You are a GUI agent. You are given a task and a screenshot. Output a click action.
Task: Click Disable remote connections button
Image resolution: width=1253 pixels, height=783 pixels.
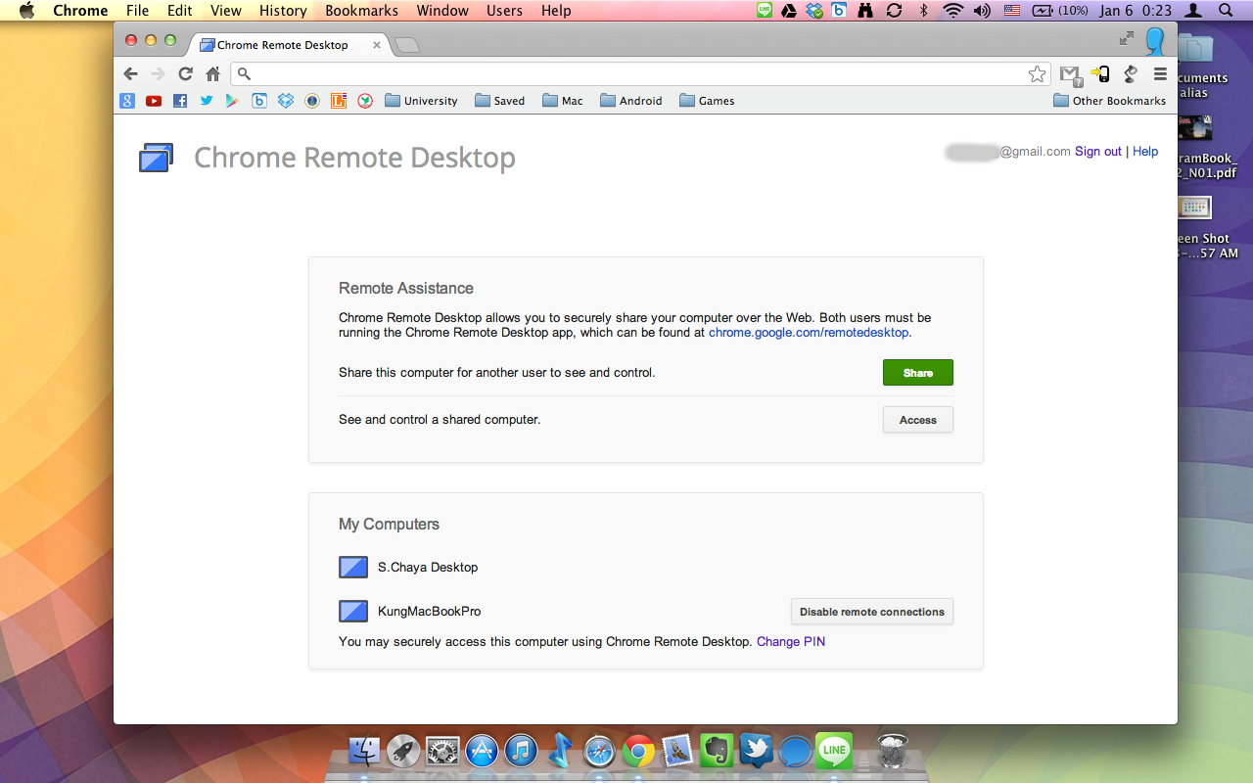[871, 612]
